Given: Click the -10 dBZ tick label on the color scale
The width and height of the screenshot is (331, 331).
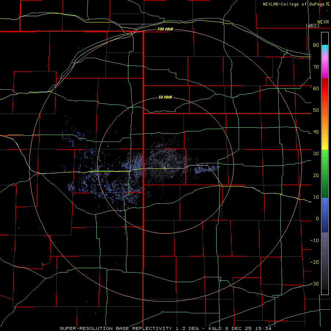Looking at the screenshot, I should coord(314,241).
